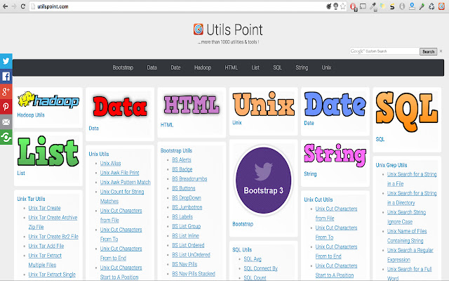
Task: Open the BS List Group link
Action: (x=187, y=226)
